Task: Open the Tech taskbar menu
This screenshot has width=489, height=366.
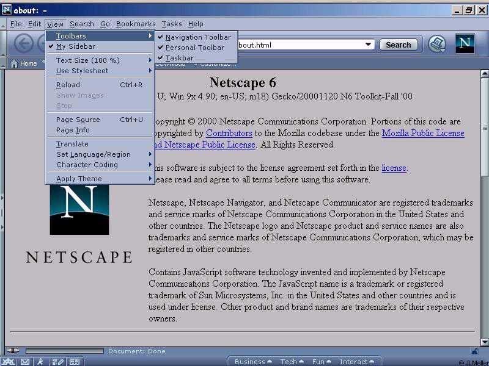Action: point(292,362)
